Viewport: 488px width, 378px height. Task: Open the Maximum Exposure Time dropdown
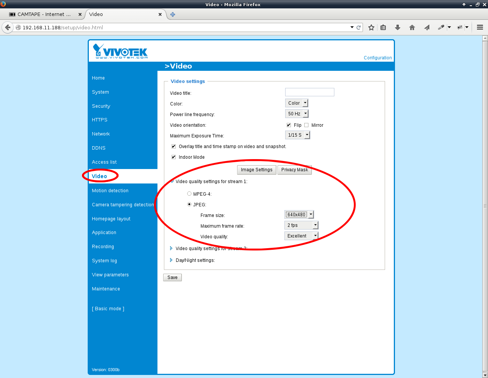(297, 135)
